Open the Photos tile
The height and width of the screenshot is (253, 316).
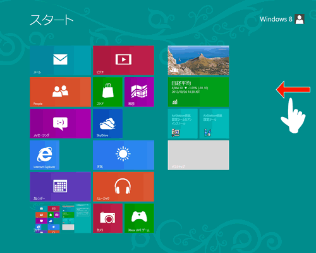[x=60, y=218]
